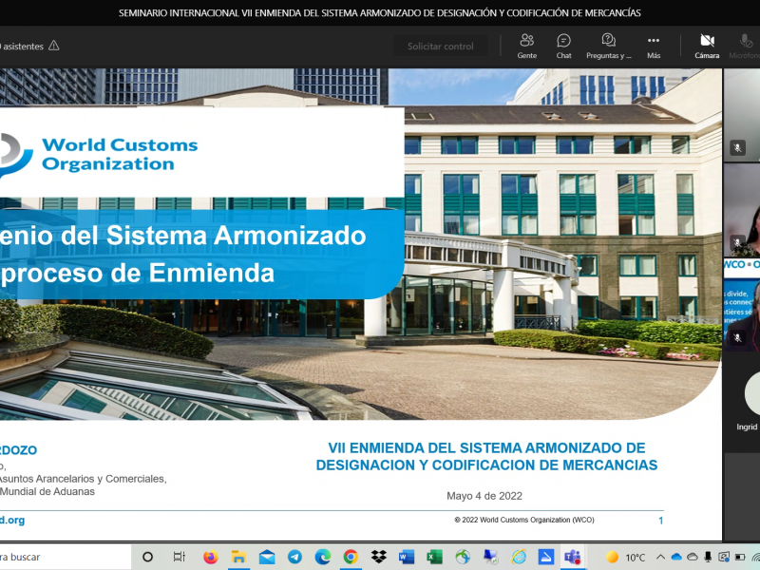Open the Mail app in taskbar

(267, 557)
